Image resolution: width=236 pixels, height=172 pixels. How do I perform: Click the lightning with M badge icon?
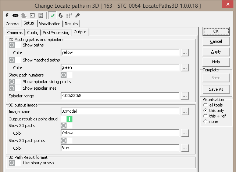tap(61, 16)
